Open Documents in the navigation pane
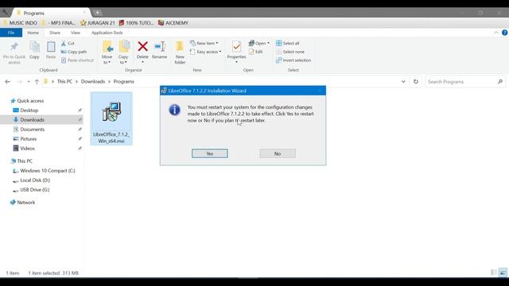The width and height of the screenshot is (509, 286). tap(32, 129)
